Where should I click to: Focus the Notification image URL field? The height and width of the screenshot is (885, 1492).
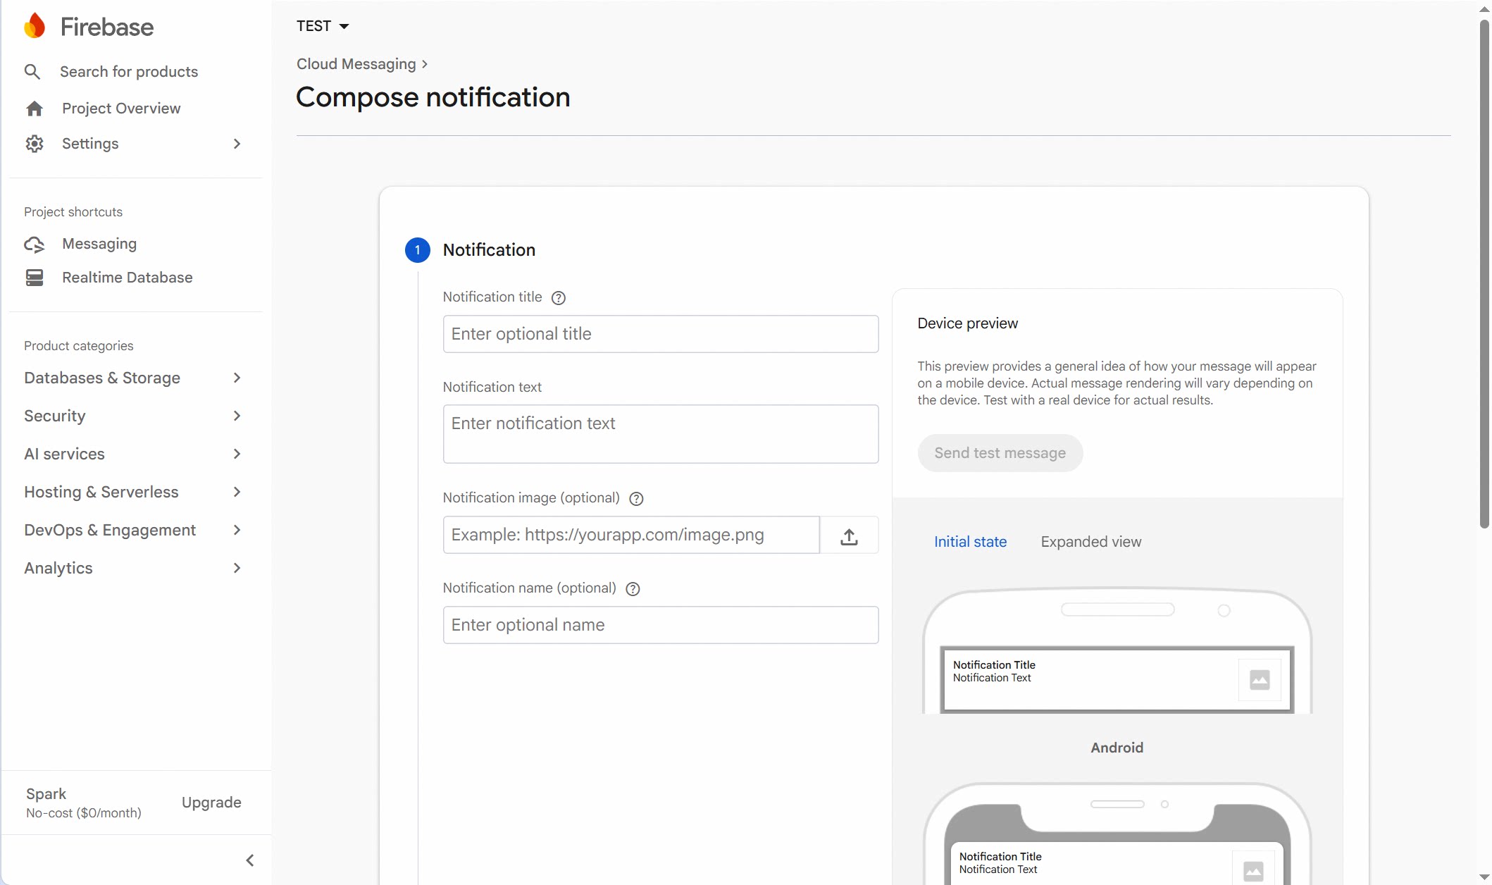pos(631,536)
